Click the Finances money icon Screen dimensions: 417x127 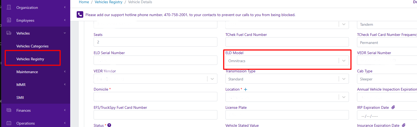point(9,110)
